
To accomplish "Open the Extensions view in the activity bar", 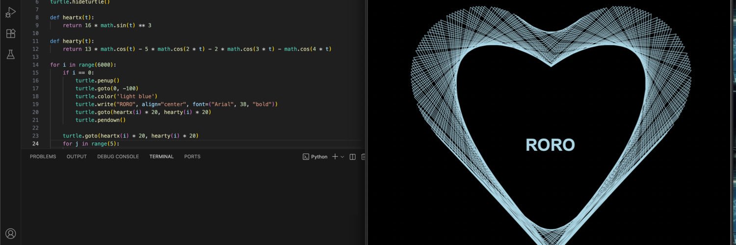I will coord(10,33).
